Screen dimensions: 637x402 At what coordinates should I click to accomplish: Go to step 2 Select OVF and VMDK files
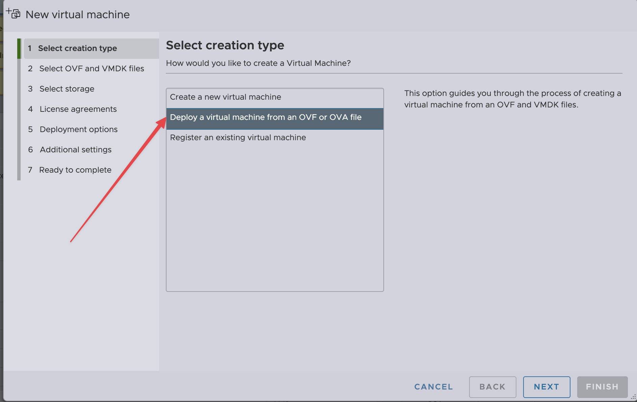tap(92, 69)
